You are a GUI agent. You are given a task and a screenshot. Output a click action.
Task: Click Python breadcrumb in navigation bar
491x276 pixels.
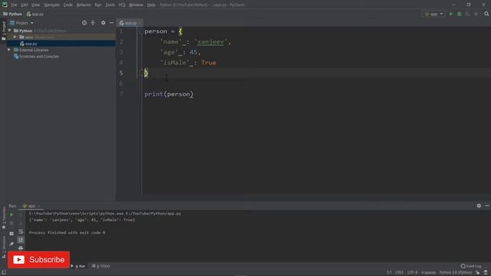pyautogui.click(x=12, y=14)
